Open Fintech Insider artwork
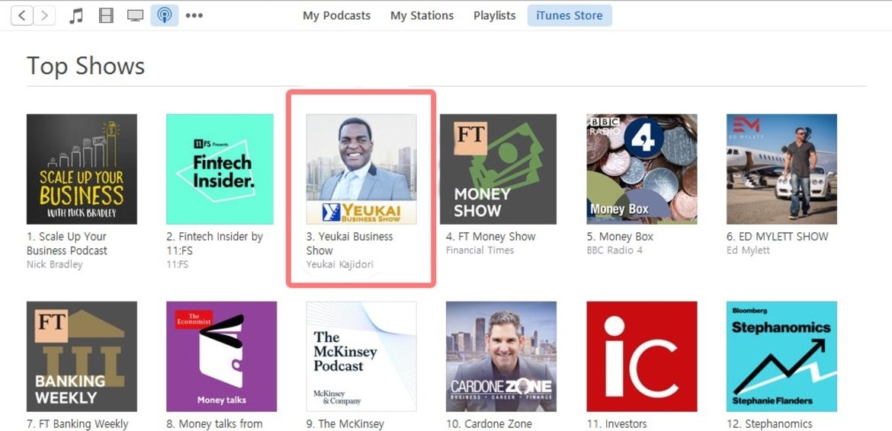Screen dimensions: 892x431 221,169
